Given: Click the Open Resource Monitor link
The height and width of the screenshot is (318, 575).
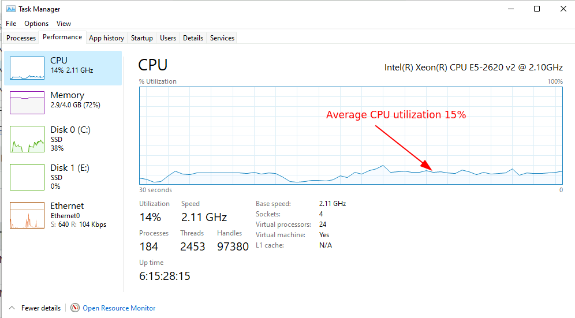Looking at the screenshot, I should [119, 308].
